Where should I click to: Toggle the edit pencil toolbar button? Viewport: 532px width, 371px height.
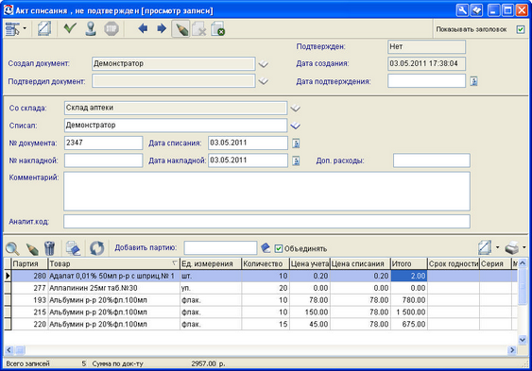point(180,29)
